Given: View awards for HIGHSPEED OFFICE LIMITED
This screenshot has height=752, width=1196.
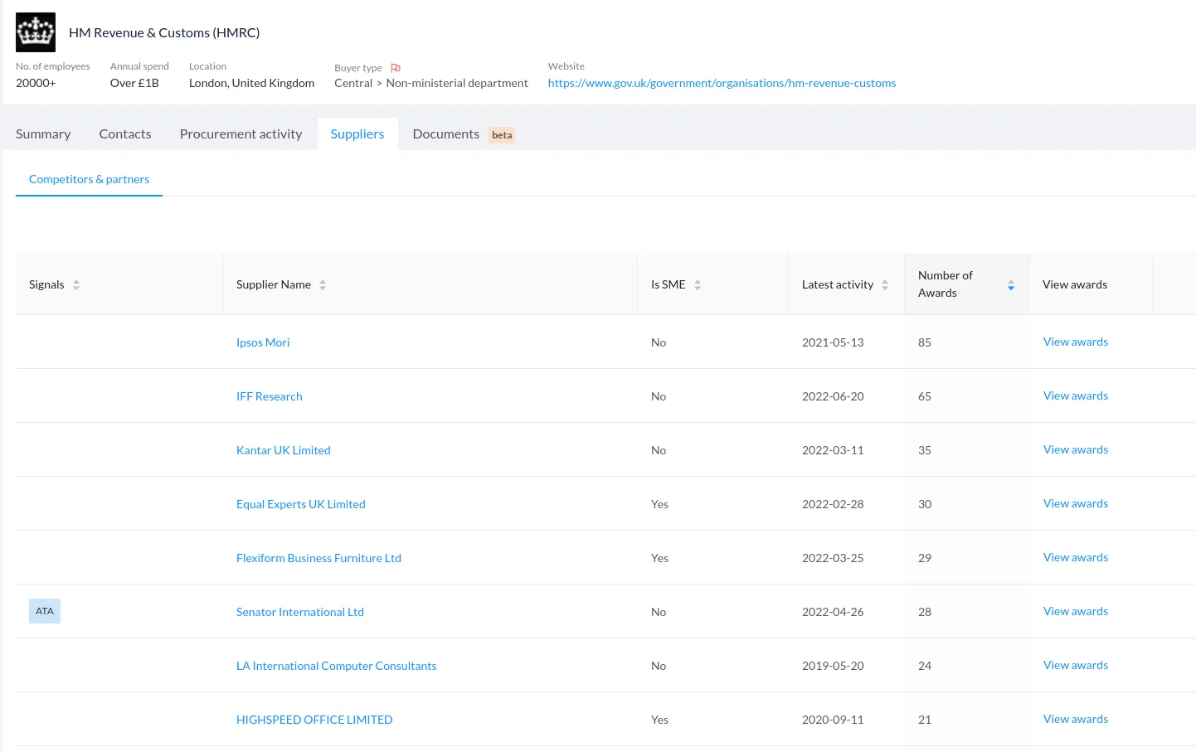Looking at the screenshot, I should pos(1076,719).
